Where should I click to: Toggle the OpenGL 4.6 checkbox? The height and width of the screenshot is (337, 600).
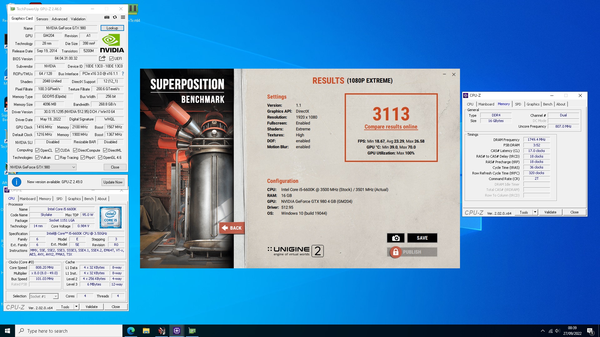point(100,158)
